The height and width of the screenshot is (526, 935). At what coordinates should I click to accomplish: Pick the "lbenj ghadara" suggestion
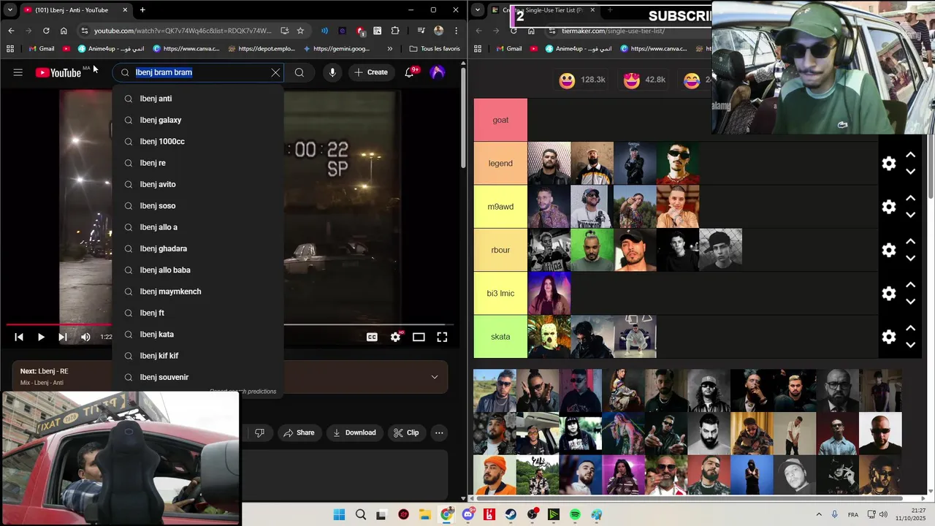pyautogui.click(x=198, y=248)
